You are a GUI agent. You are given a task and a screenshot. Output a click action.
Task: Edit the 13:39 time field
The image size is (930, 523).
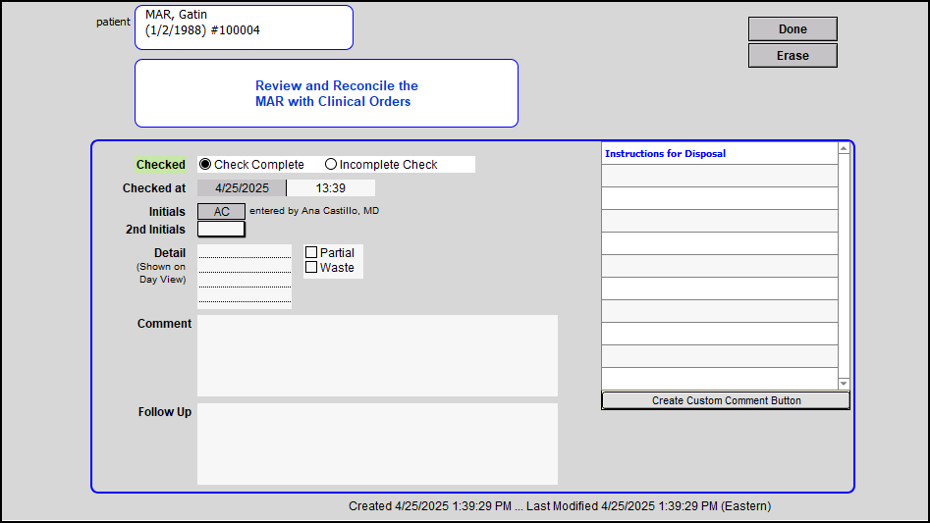click(x=330, y=187)
